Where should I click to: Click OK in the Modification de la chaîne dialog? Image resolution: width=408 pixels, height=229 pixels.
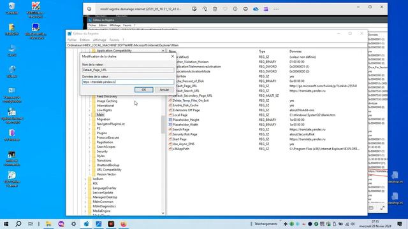click(x=143, y=90)
